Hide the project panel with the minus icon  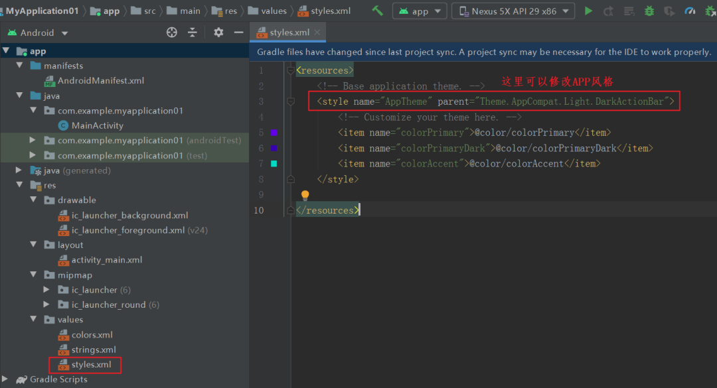point(238,32)
